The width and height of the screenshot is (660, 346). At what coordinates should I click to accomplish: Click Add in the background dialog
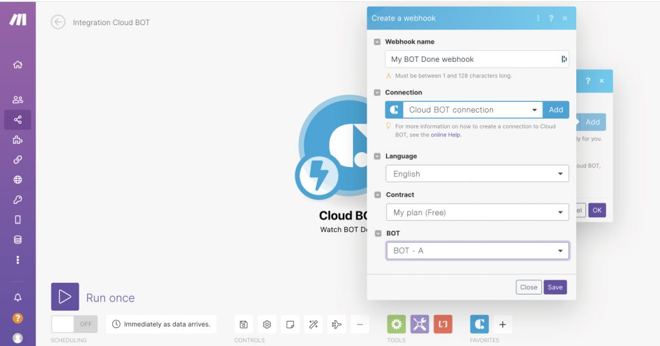coord(593,122)
